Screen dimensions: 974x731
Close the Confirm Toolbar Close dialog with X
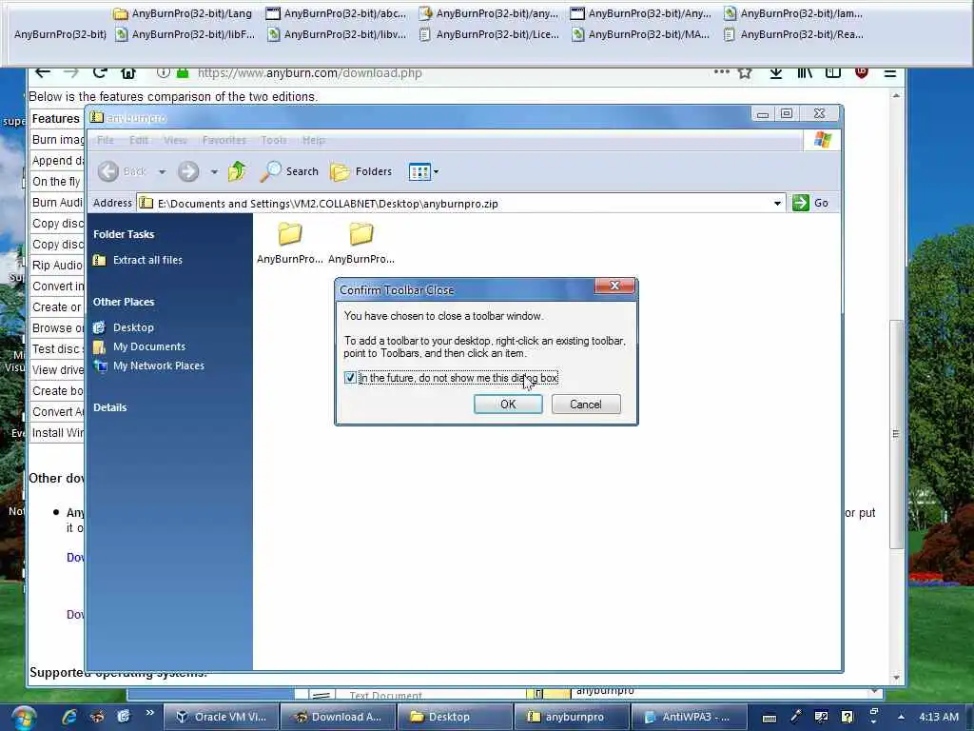click(x=614, y=286)
